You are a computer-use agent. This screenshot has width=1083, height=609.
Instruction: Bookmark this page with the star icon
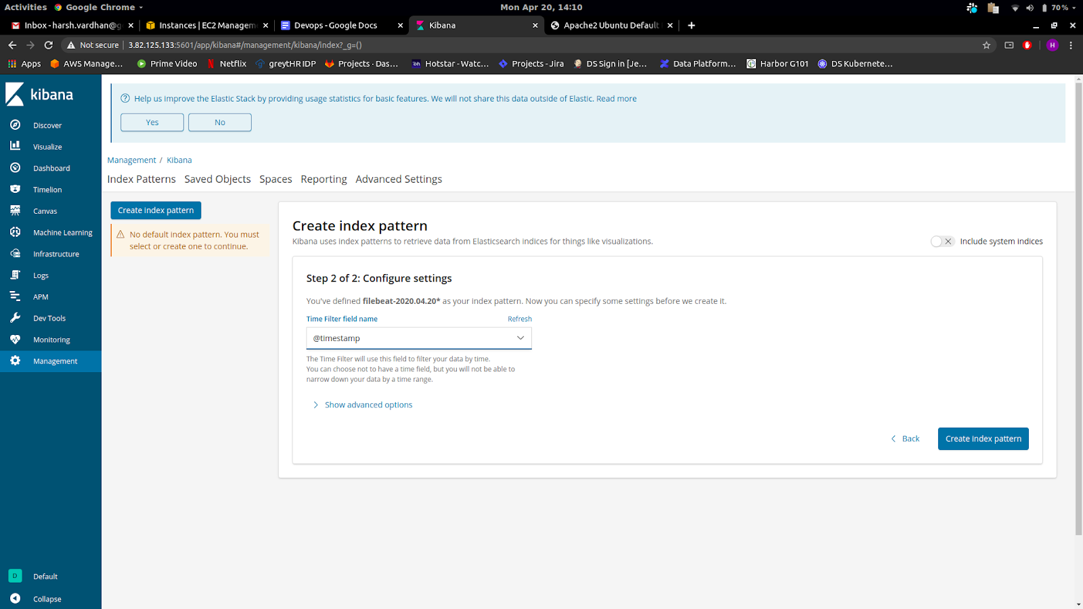click(986, 45)
